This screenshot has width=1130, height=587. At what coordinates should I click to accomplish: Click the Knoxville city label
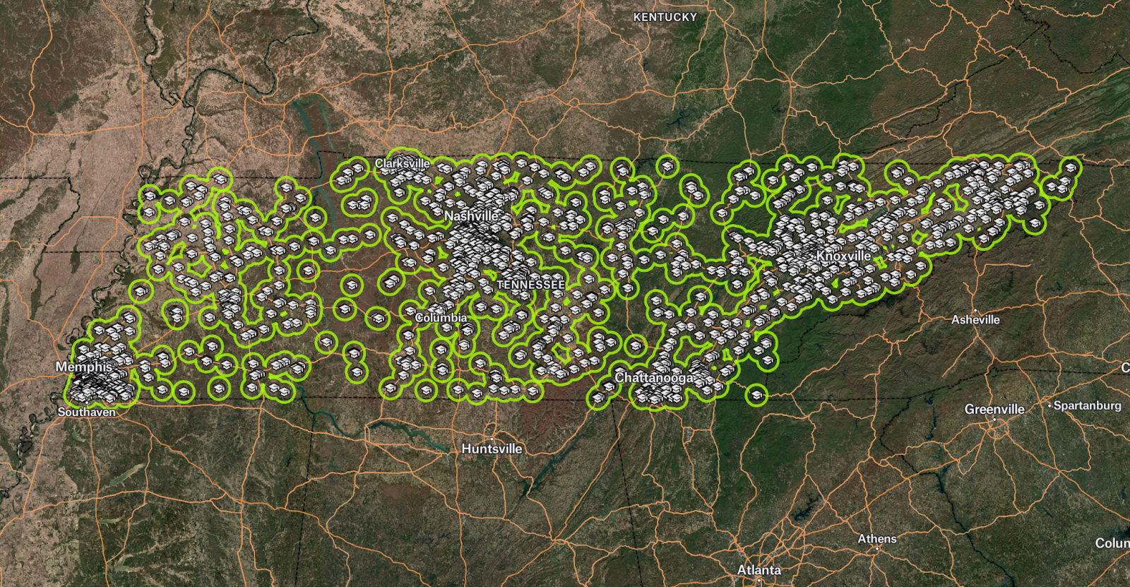point(843,256)
